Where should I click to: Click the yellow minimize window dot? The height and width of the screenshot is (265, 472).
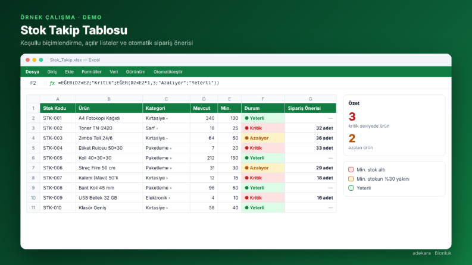point(35,60)
